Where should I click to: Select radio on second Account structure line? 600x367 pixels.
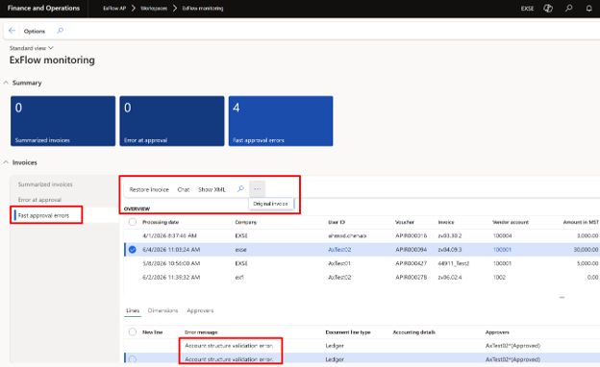133,359
